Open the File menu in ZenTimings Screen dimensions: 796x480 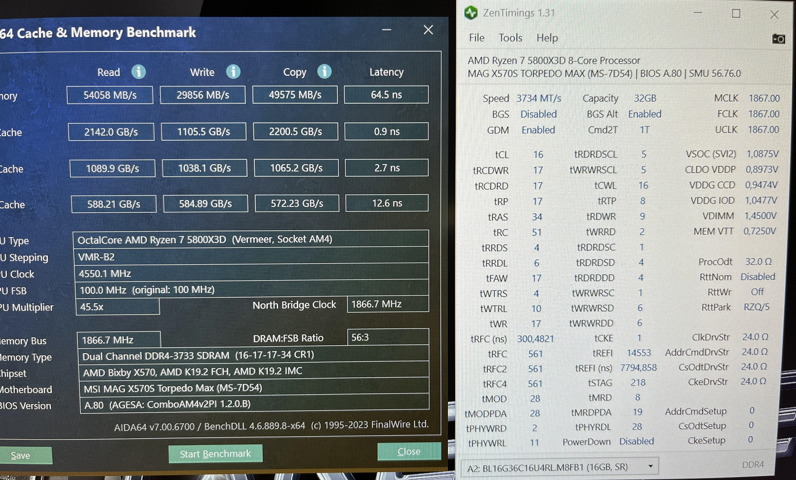click(x=477, y=38)
